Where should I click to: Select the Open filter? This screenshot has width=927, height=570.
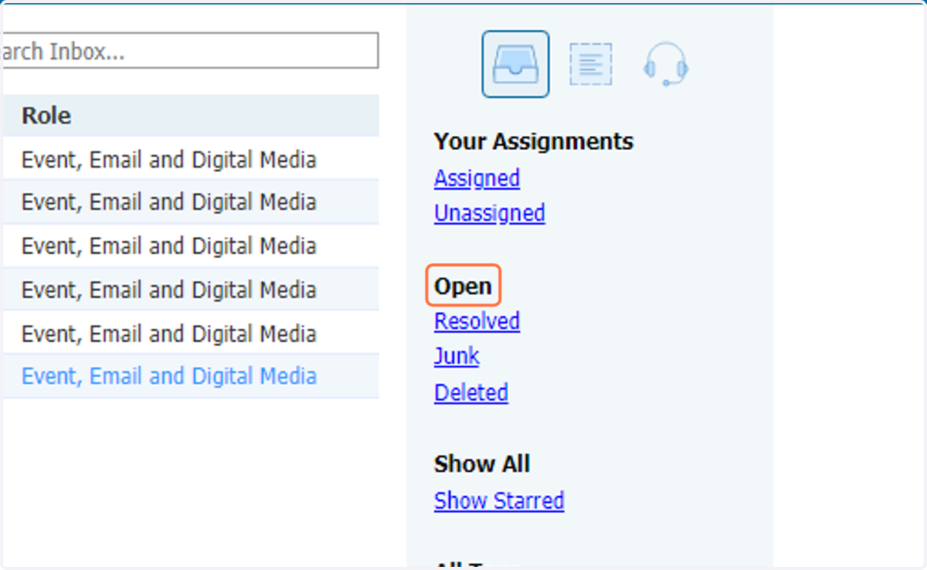[x=463, y=287]
